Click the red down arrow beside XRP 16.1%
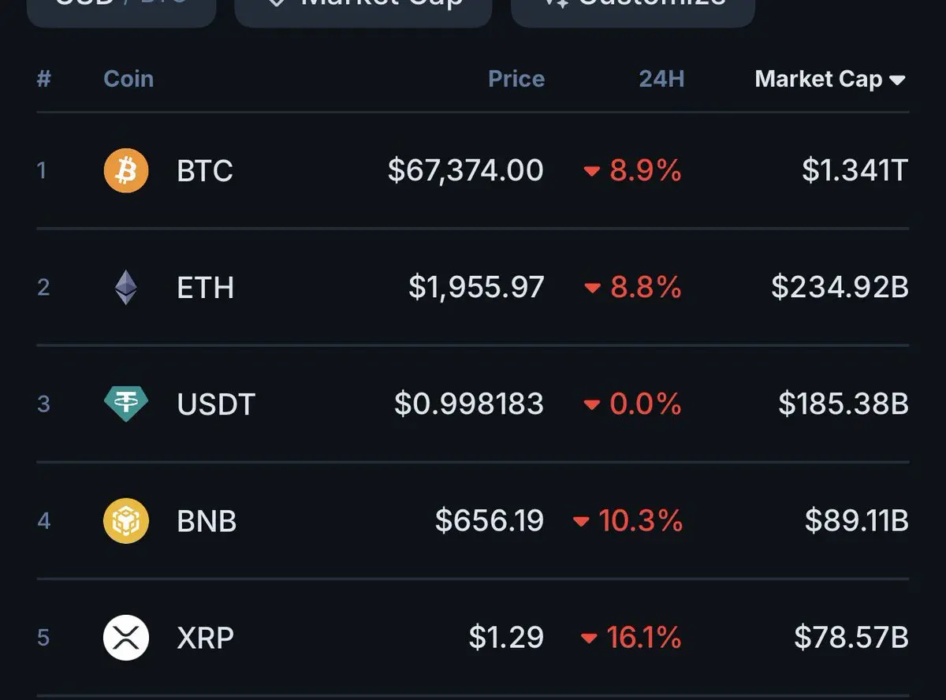The image size is (946, 700). coord(588,639)
